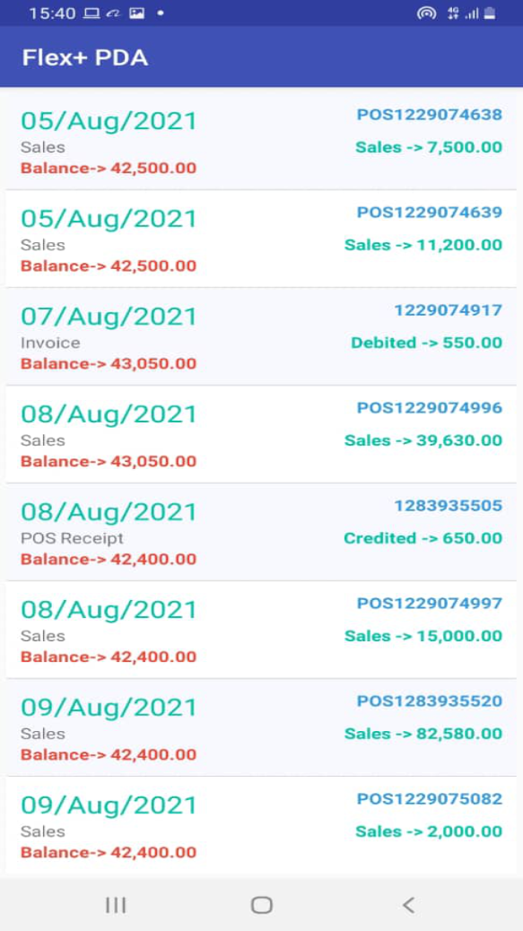The width and height of the screenshot is (523, 931).
Task: Tap the image notification icon in status bar
Action: 137,13
